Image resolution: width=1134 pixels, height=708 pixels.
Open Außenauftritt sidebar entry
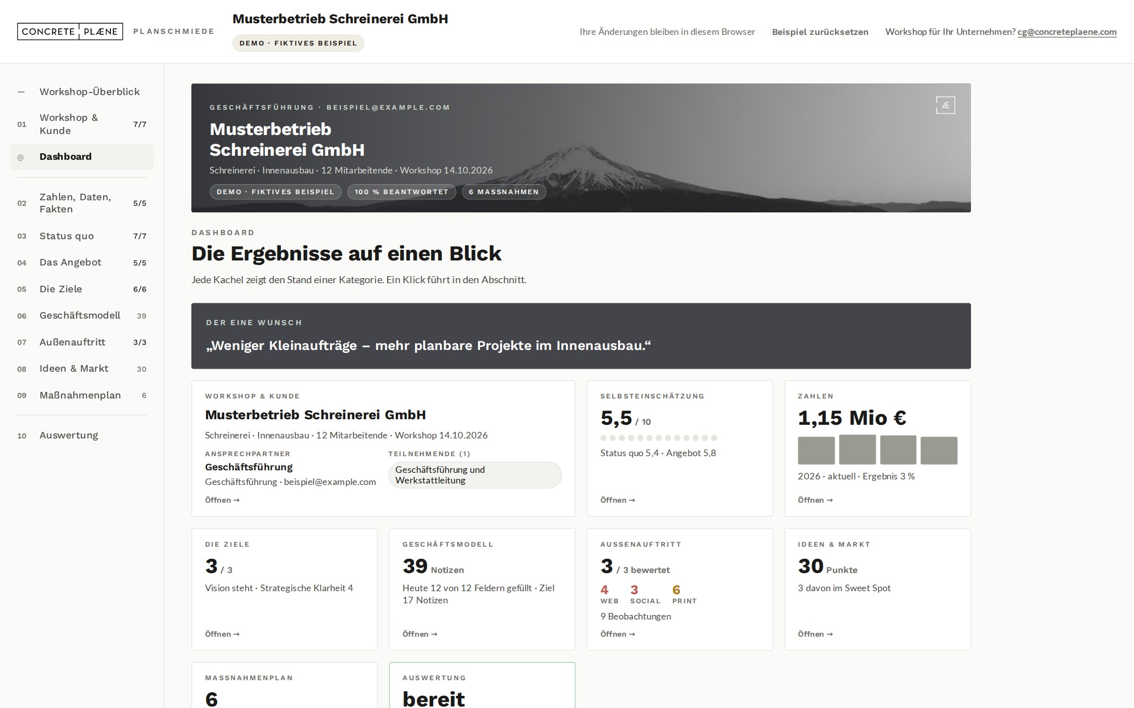[x=82, y=342]
